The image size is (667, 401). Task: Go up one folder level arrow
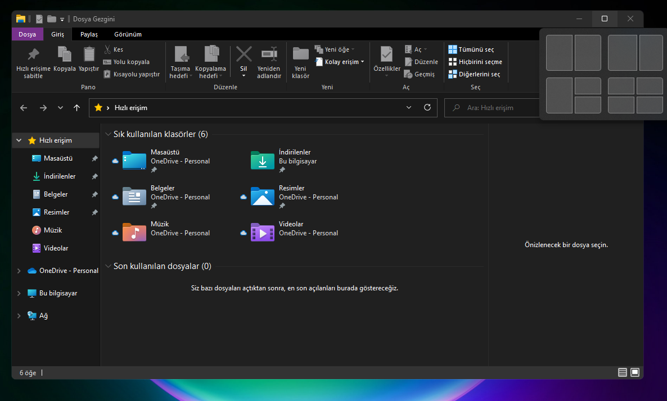(76, 108)
